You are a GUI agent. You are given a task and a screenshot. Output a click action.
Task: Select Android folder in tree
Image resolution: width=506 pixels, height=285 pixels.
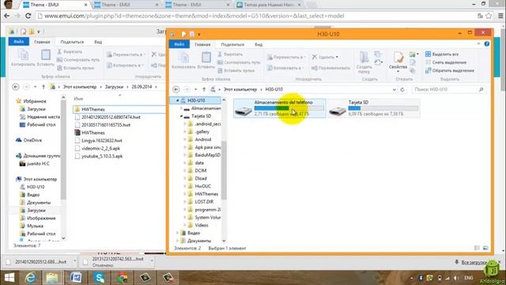(x=202, y=139)
